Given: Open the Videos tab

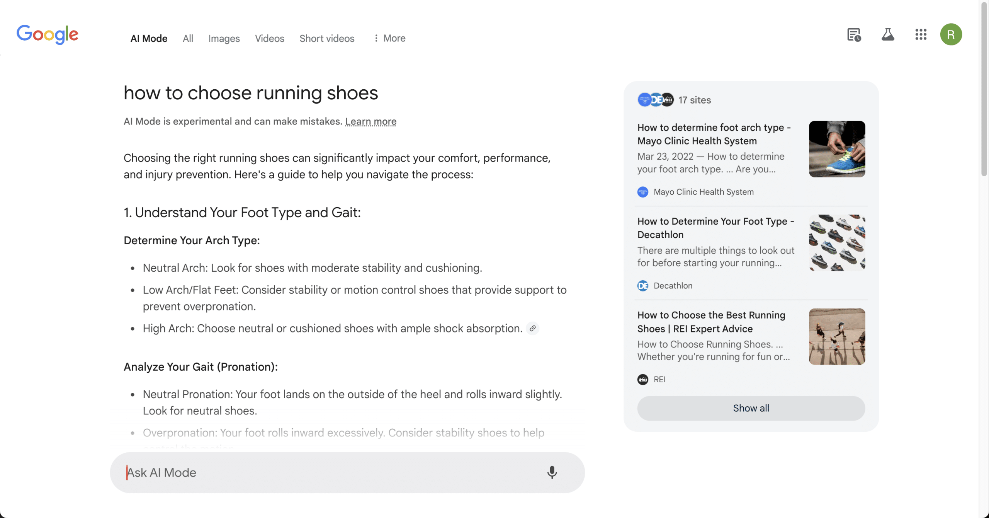Looking at the screenshot, I should (270, 39).
